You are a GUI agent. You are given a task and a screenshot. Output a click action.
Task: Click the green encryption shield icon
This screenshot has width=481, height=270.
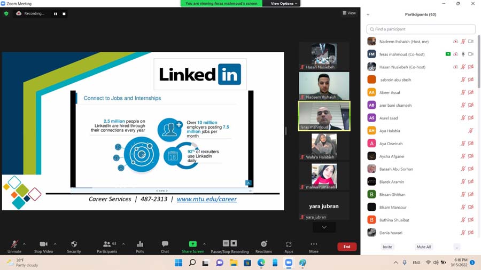(x=6, y=13)
